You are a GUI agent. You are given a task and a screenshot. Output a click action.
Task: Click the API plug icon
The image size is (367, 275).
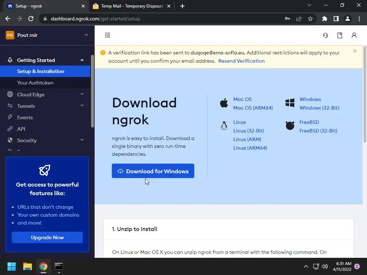(10, 129)
